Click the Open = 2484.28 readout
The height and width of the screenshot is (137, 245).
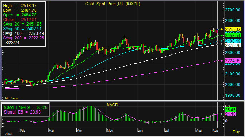click(20, 15)
